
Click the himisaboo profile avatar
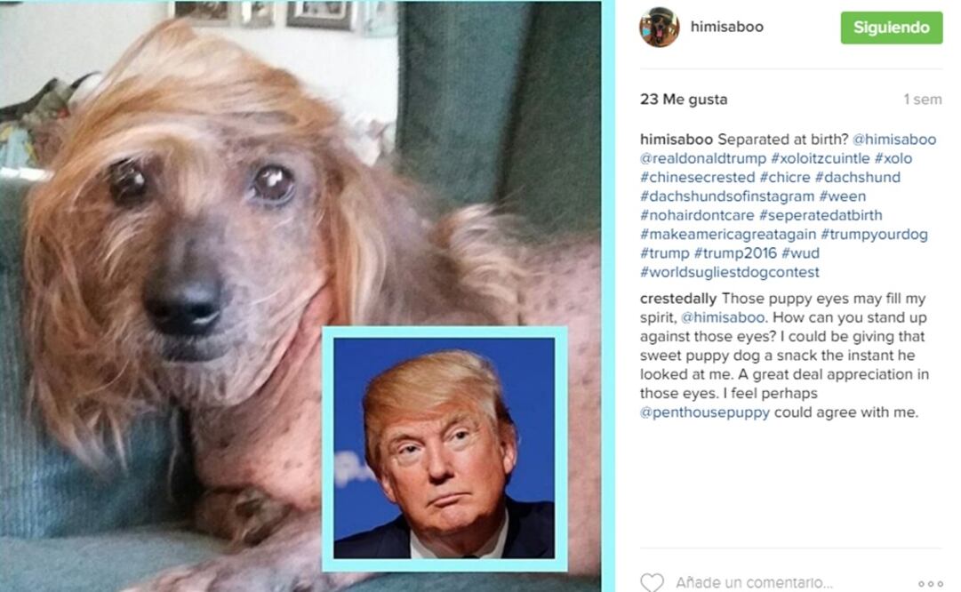[659, 28]
